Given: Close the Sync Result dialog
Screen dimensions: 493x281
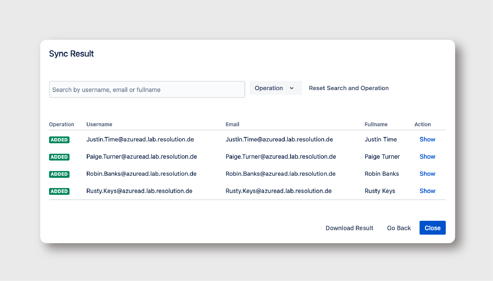Looking at the screenshot, I should (432, 228).
